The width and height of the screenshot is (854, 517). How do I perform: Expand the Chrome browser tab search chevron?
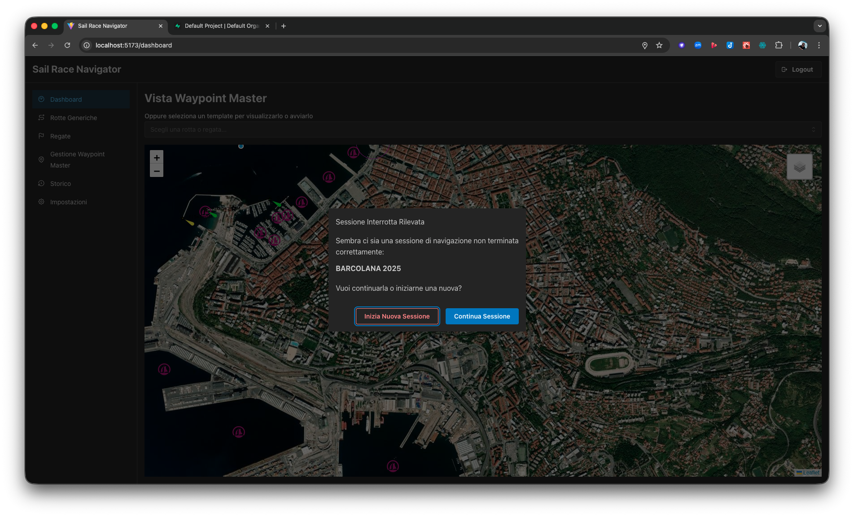tap(819, 26)
